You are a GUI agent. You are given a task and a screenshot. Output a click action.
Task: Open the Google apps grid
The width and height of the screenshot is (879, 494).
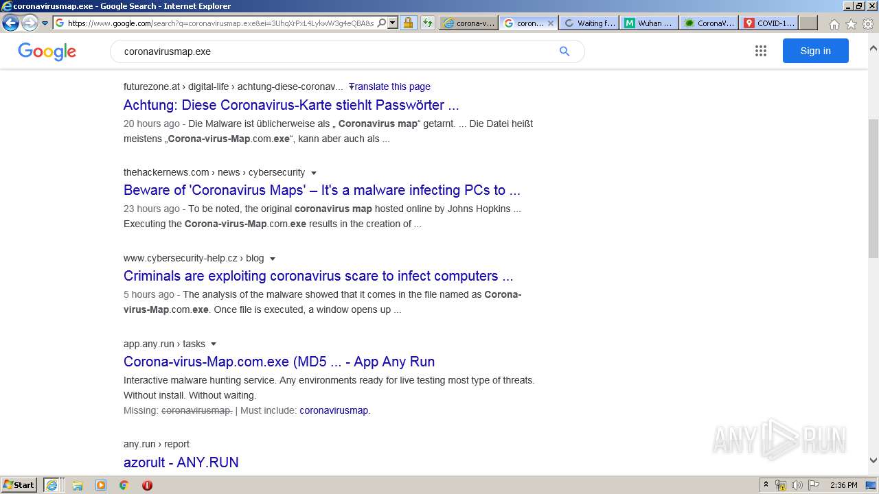pyautogui.click(x=760, y=51)
